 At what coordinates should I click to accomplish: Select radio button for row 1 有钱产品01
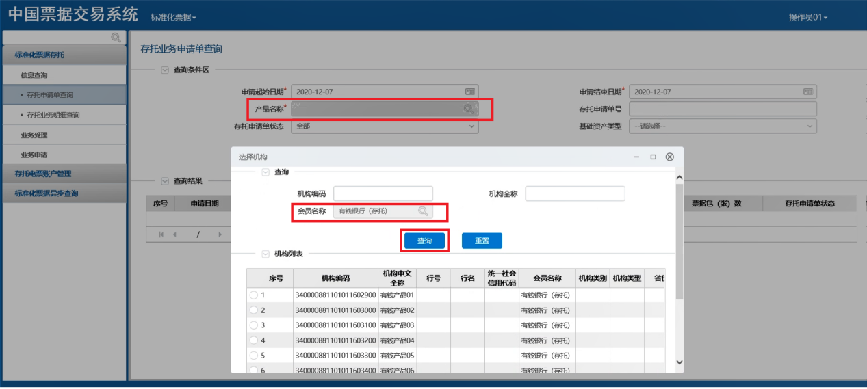(254, 295)
